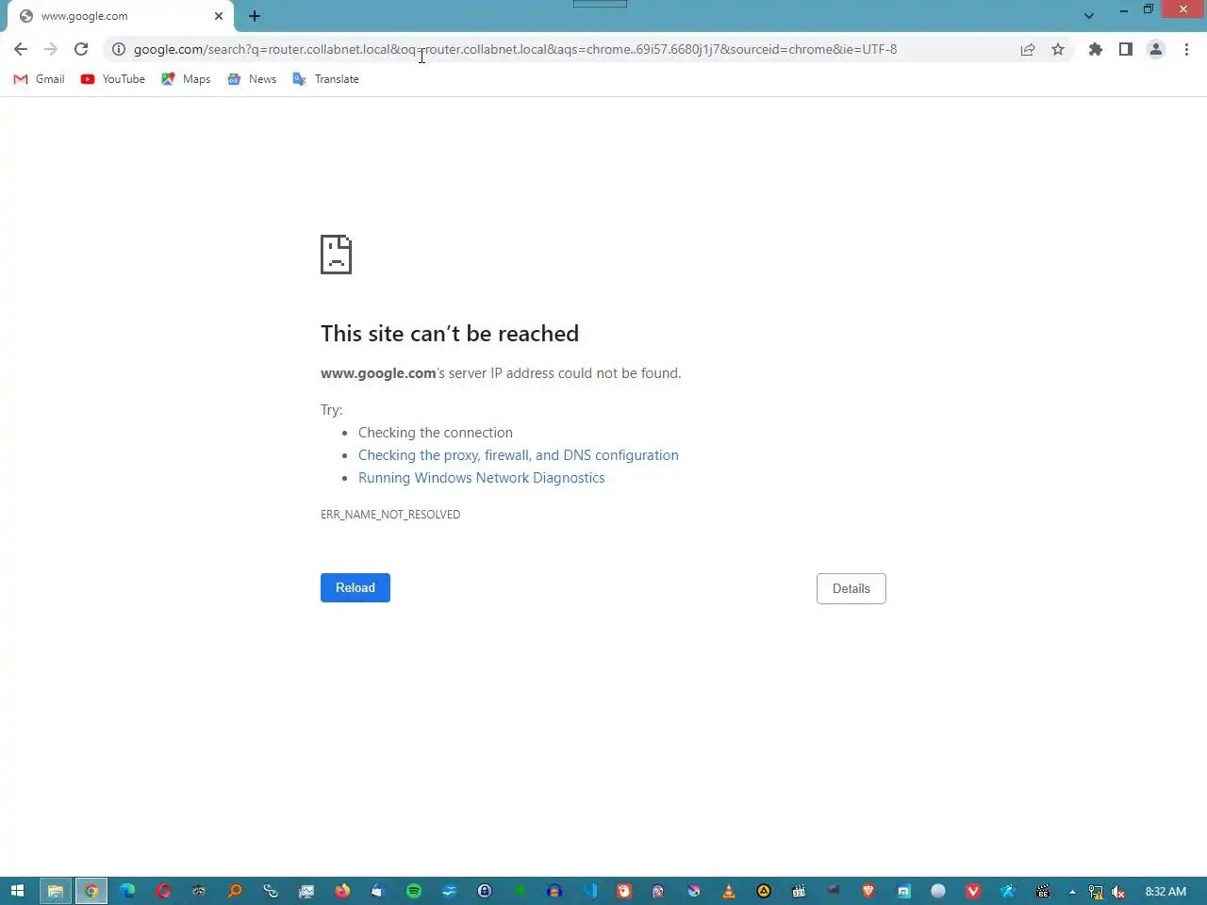The width and height of the screenshot is (1207, 905).
Task: Open the tab search dropdown arrow
Action: coord(1089,16)
